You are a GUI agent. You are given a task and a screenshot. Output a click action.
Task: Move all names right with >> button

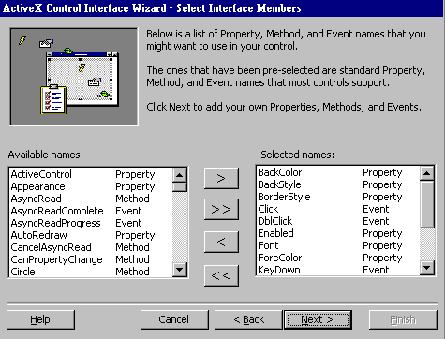coord(221,209)
